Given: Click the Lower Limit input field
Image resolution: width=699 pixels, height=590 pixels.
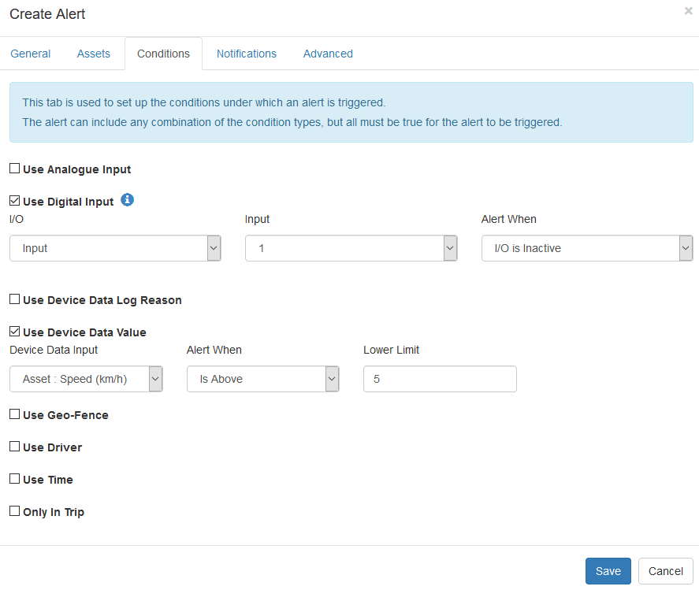Looking at the screenshot, I should pyautogui.click(x=440, y=379).
